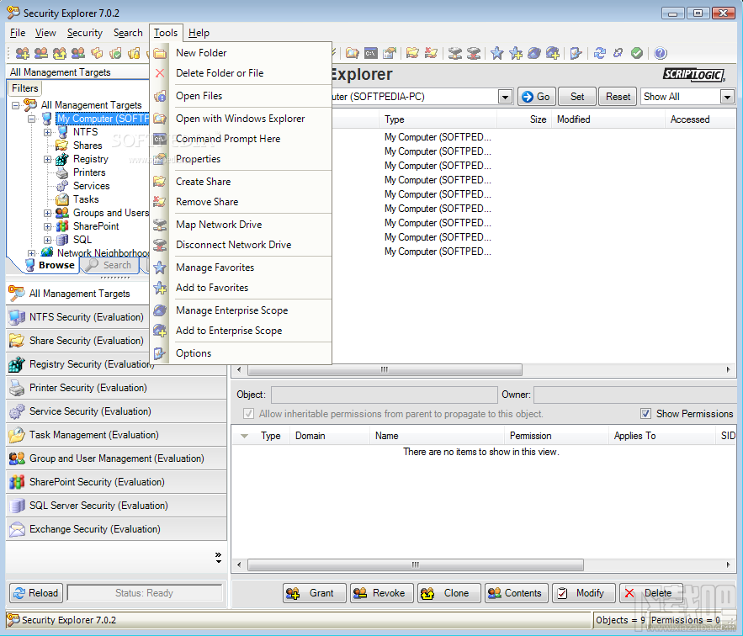Click the Reset button
This screenshot has width=743, height=636.
pyautogui.click(x=618, y=97)
